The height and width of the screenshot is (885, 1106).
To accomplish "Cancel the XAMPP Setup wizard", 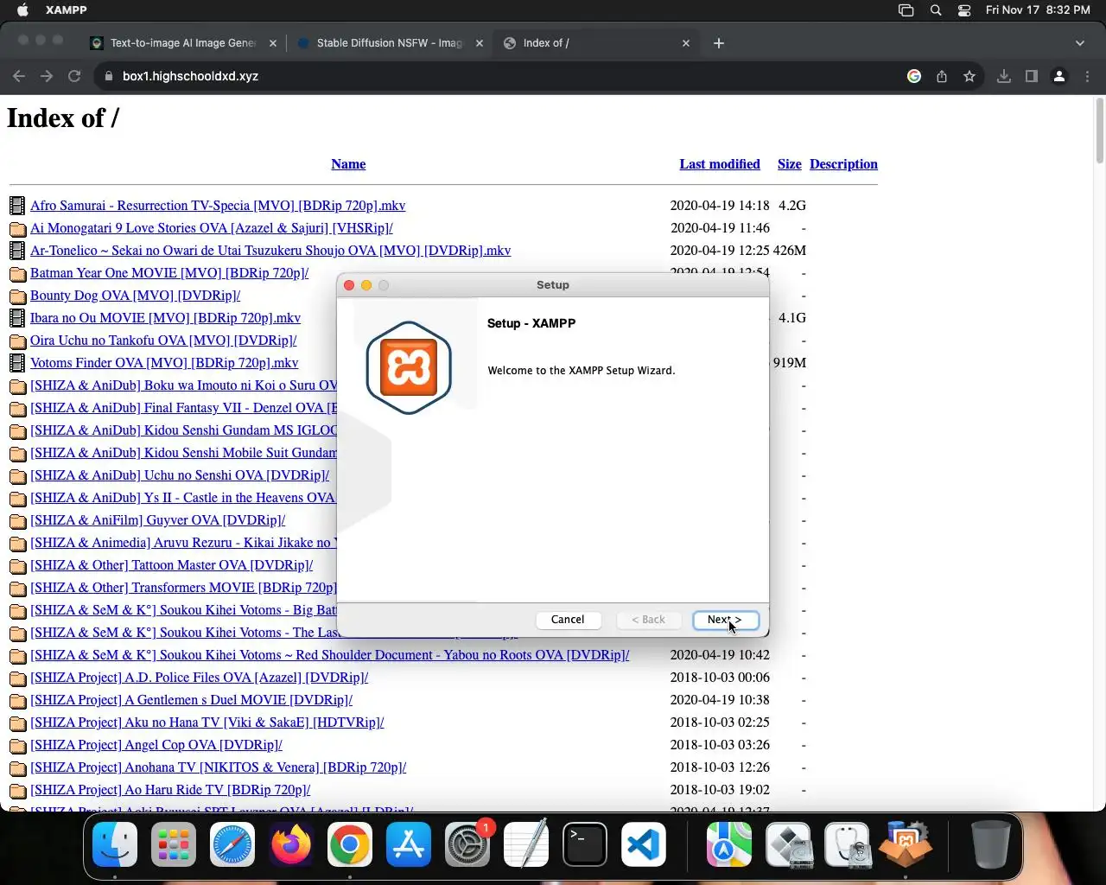I will 568,620.
